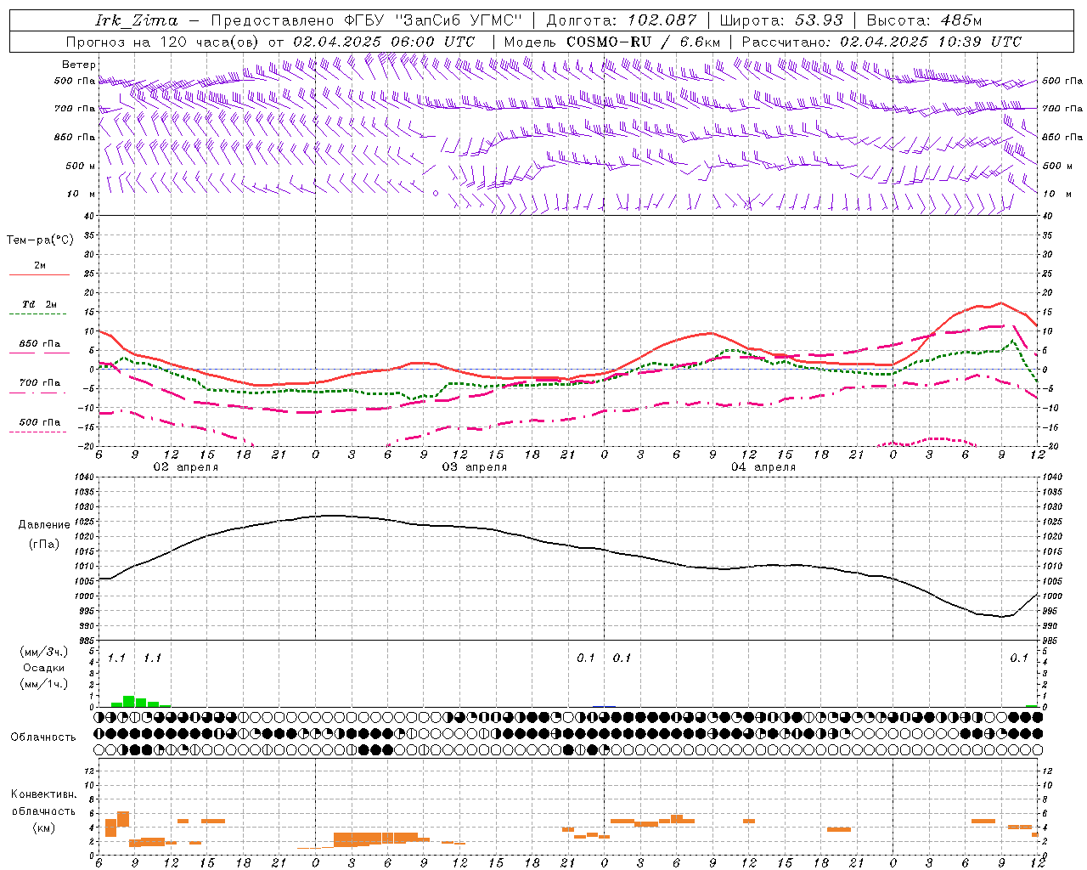Click the 'Тем-ра(°C)' temperature label
The height and width of the screenshot is (870, 1087).
click(x=40, y=240)
